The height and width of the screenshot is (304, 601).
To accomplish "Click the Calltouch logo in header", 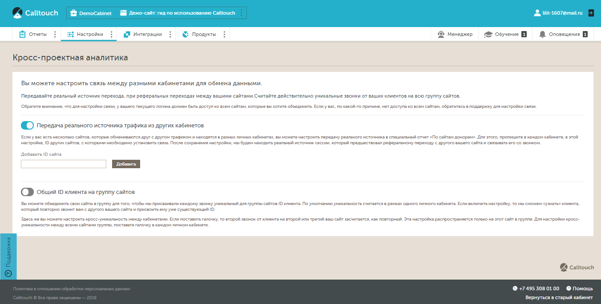I will pyautogui.click(x=35, y=13).
